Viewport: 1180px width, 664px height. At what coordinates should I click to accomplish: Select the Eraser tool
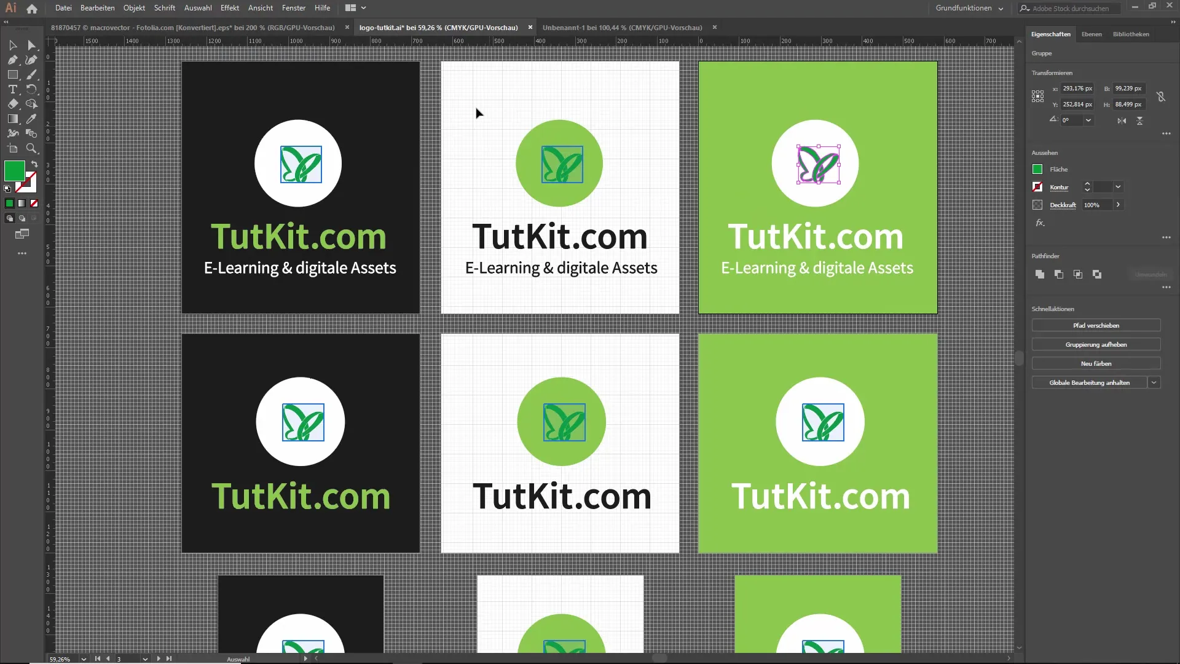pos(12,104)
